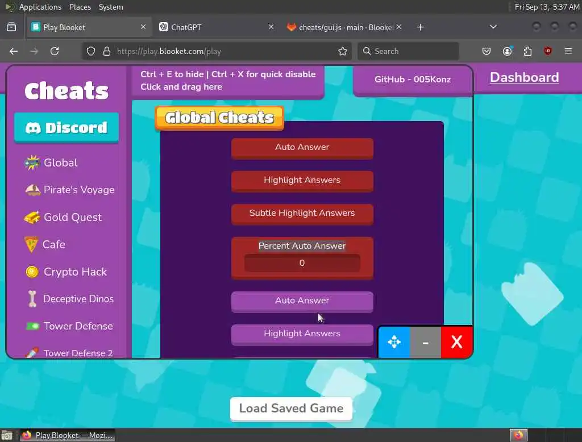The width and height of the screenshot is (582, 442).
Task: Open the Applications system menu
Action: point(40,7)
